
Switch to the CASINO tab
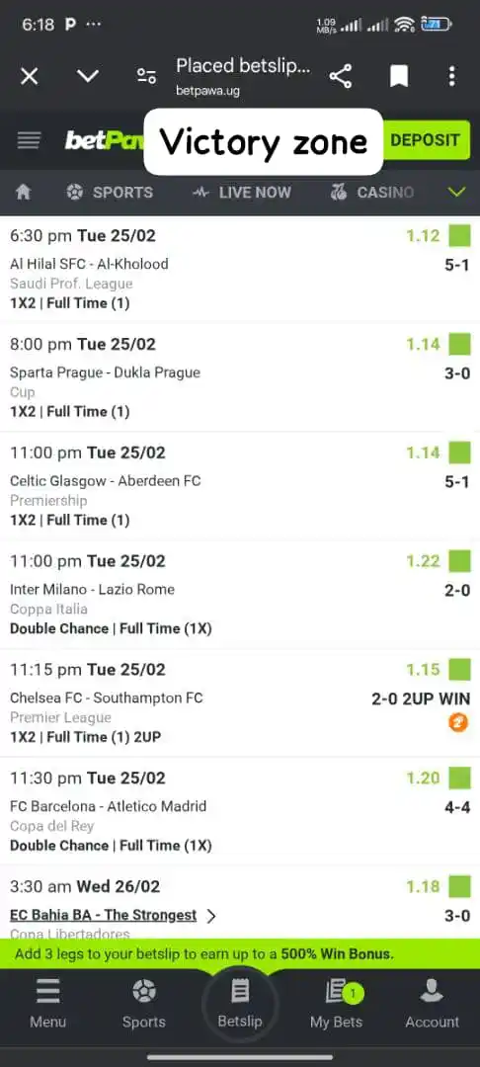371,193
